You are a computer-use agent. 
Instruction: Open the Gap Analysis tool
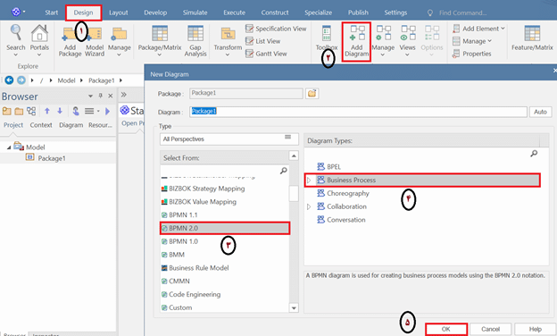[195, 41]
